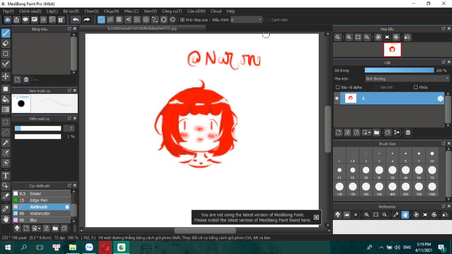This screenshot has height=254, width=452.
Task: Open the Tệp(F) menu
Action: (x=8, y=11)
